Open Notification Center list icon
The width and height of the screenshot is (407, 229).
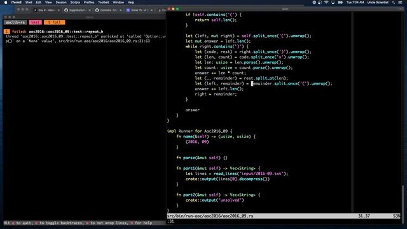[400, 3]
